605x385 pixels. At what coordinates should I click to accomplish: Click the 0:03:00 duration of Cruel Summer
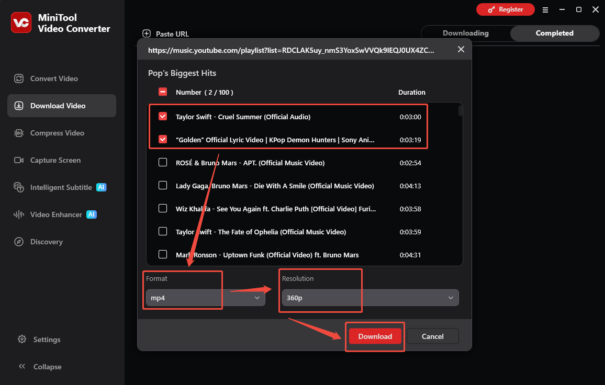[x=410, y=117]
